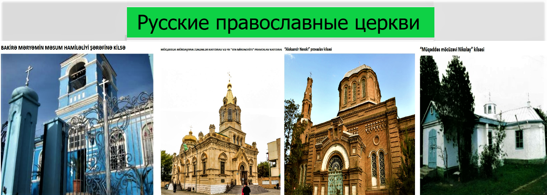This screenshot has height=195, width=547.
Task: Click the 'Aleksandr Nevski' pravoslav kilsəsi caption
Action: pyautogui.click(x=308, y=49)
